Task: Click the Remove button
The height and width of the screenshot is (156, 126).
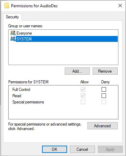Action: pos(105,71)
